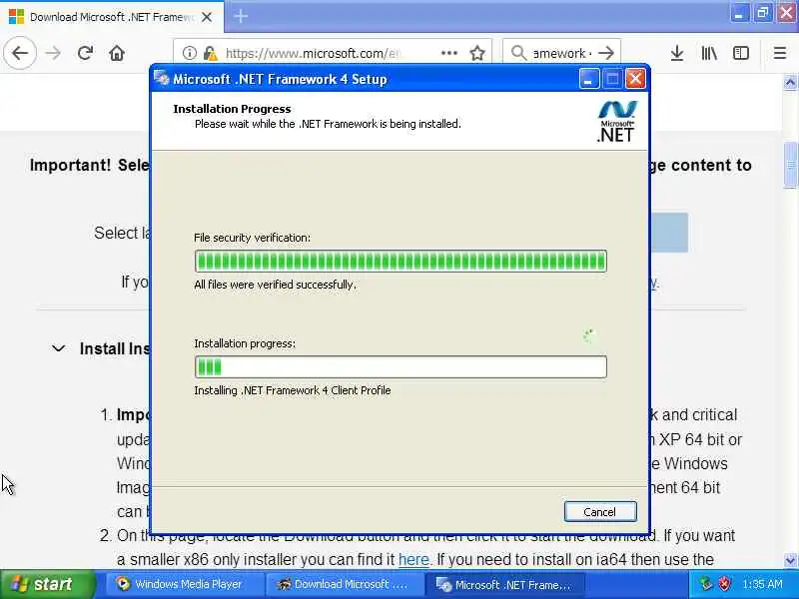Minimize the Firefox browser window
Viewport: 799px width, 599px height.
(x=739, y=14)
